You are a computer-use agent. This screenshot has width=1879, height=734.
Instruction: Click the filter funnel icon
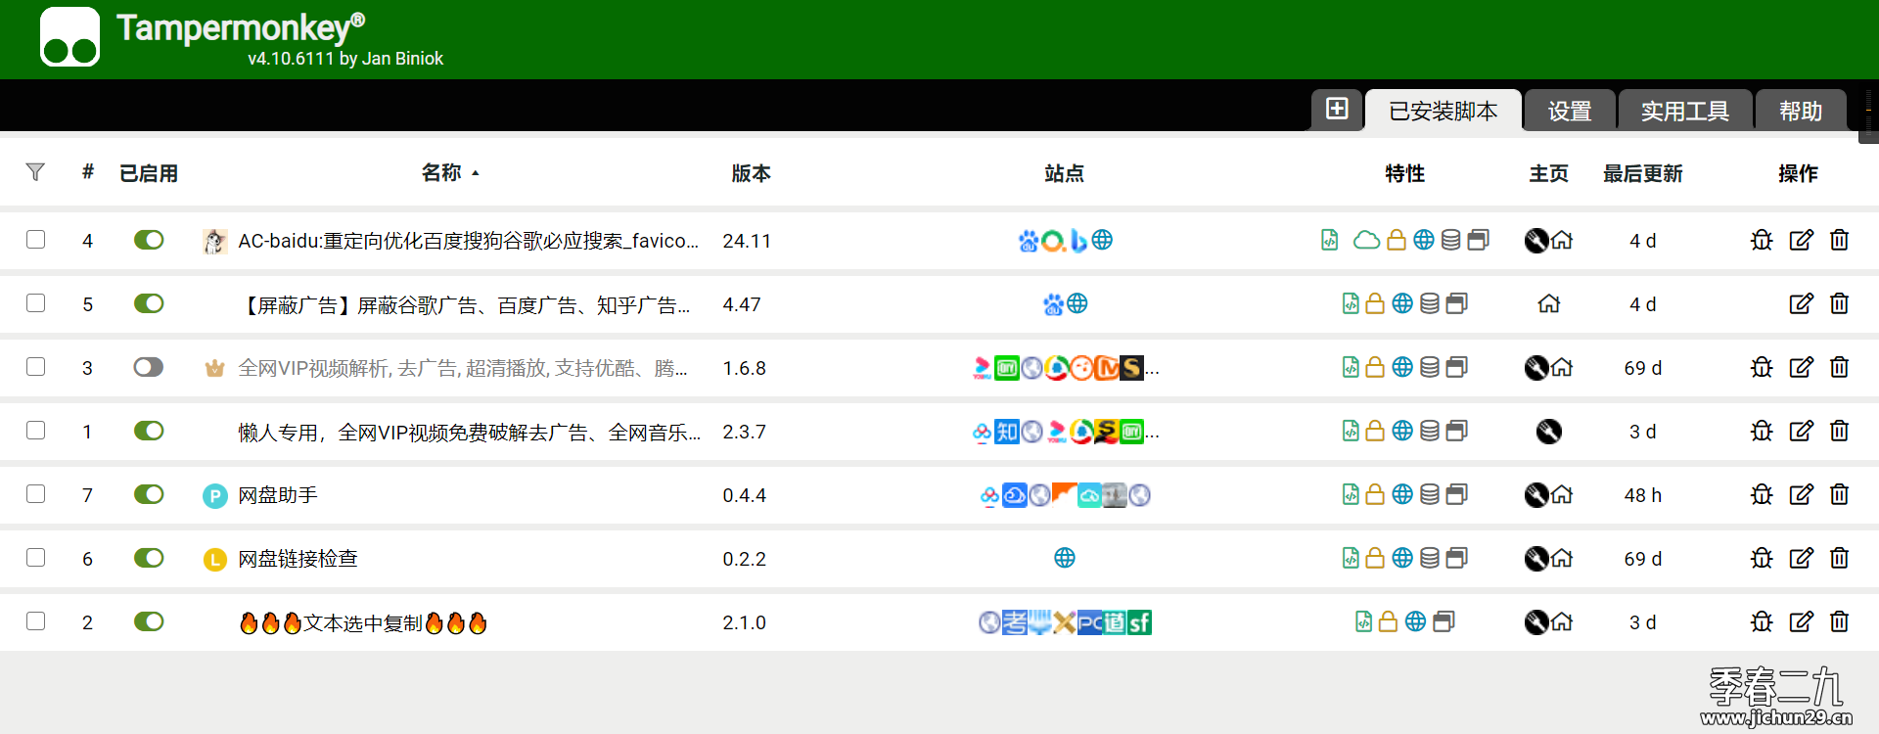pyautogui.click(x=35, y=172)
